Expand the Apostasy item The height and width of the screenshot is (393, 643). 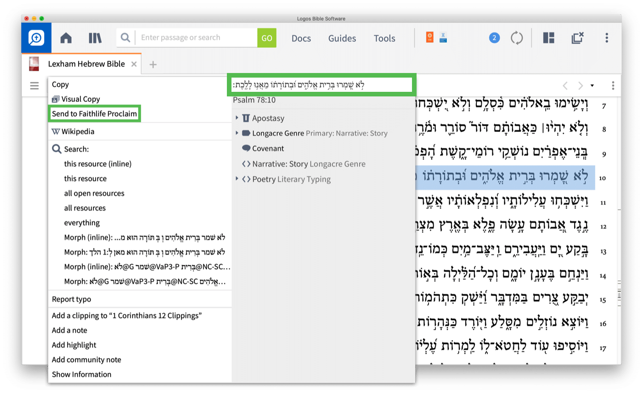click(x=237, y=118)
